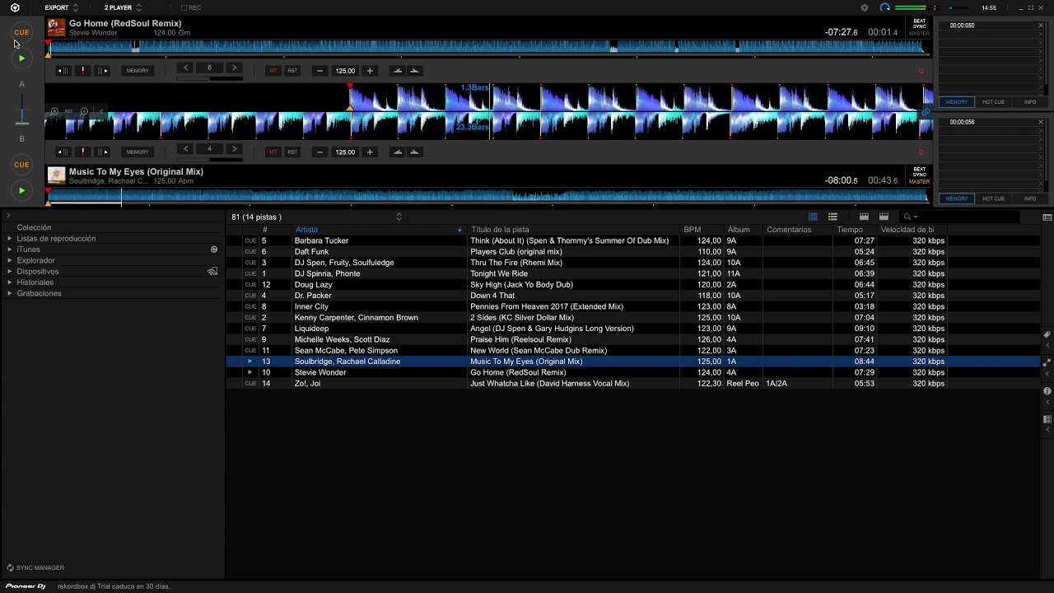Click MEMORY button on deck B
The height and width of the screenshot is (593, 1054).
coord(138,152)
